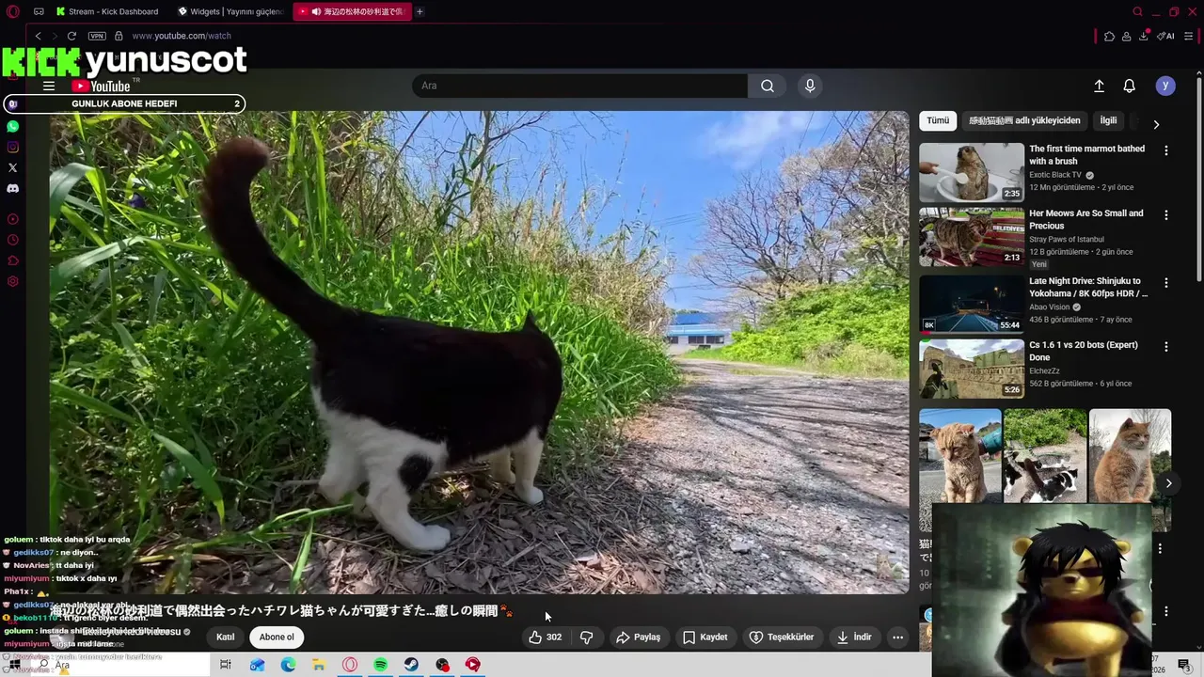Launch Microsoft Edge from taskbar
Screen dimensions: 1204x677
288,665
